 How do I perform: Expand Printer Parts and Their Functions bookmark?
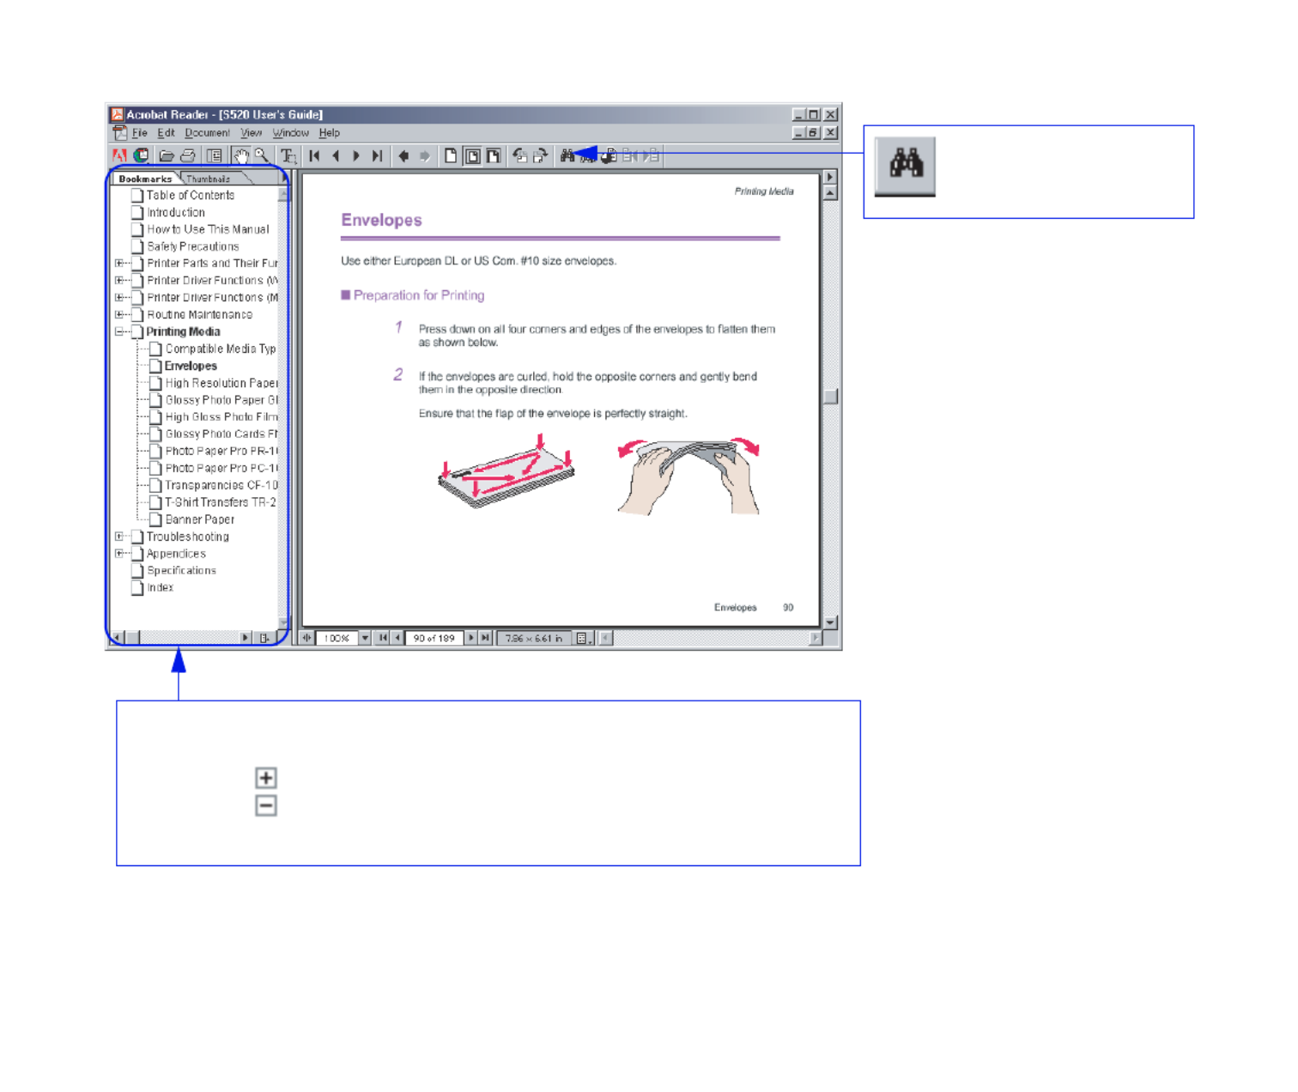(119, 264)
